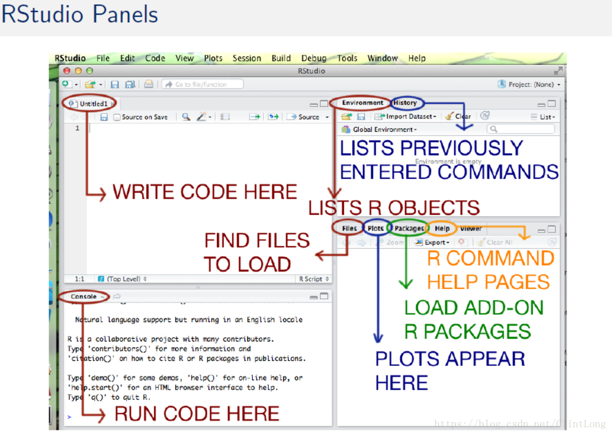612x435 pixels.
Task: Open the Code menu
Action: pos(155,58)
